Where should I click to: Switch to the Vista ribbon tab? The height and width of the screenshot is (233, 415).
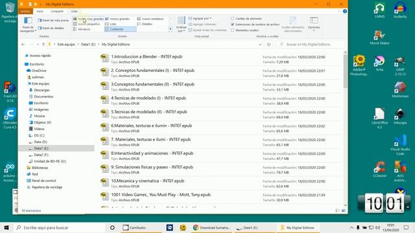coord(74,12)
